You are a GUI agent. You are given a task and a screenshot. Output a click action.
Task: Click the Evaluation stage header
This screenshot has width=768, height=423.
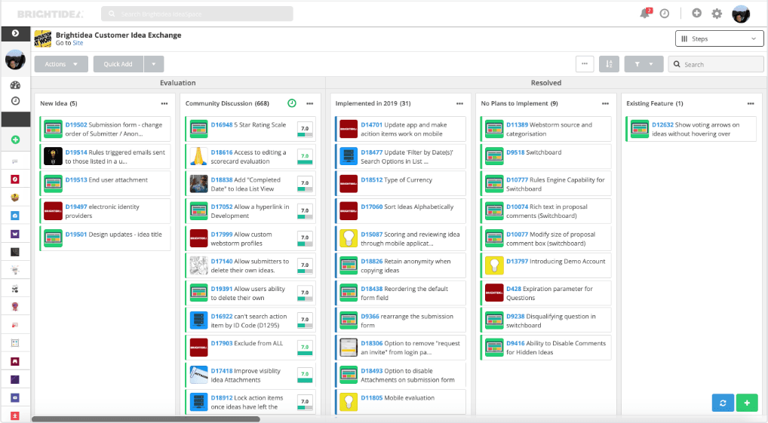tap(178, 83)
